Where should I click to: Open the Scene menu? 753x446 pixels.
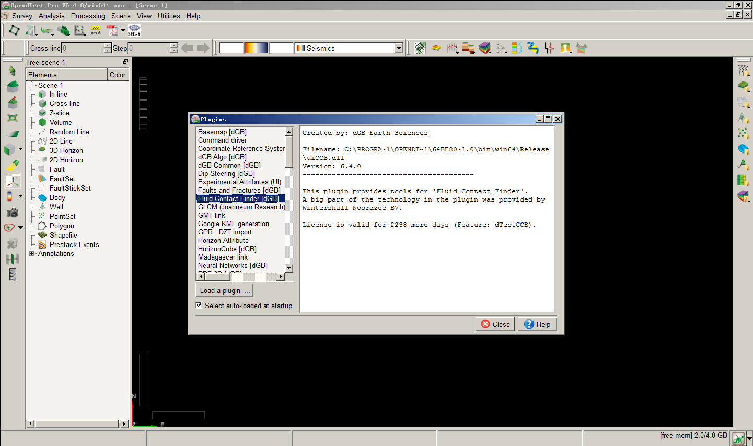click(x=121, y=16)
